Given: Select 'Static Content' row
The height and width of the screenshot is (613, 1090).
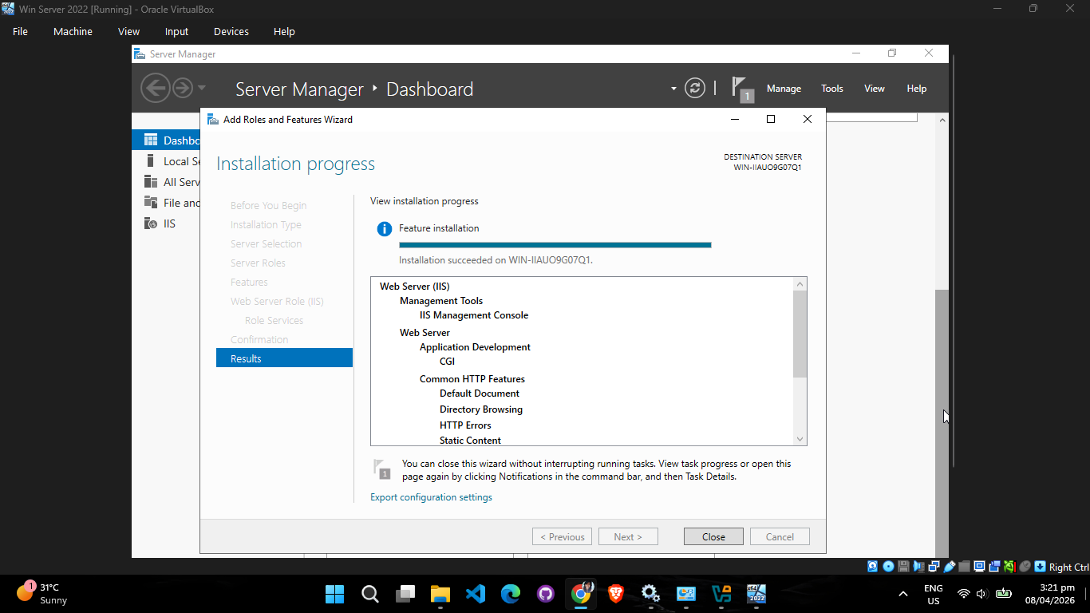Looking at the screenshot, I should (x=470, y=441).
